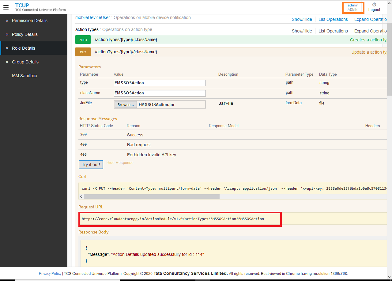The image size is (392, 281).
Task: Open Permission Details in sidebar
Action: pos(30,21)
